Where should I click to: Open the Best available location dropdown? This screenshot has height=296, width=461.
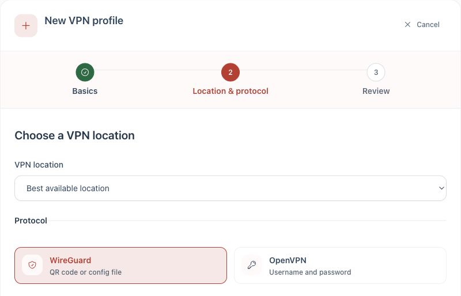click(231, 188)
